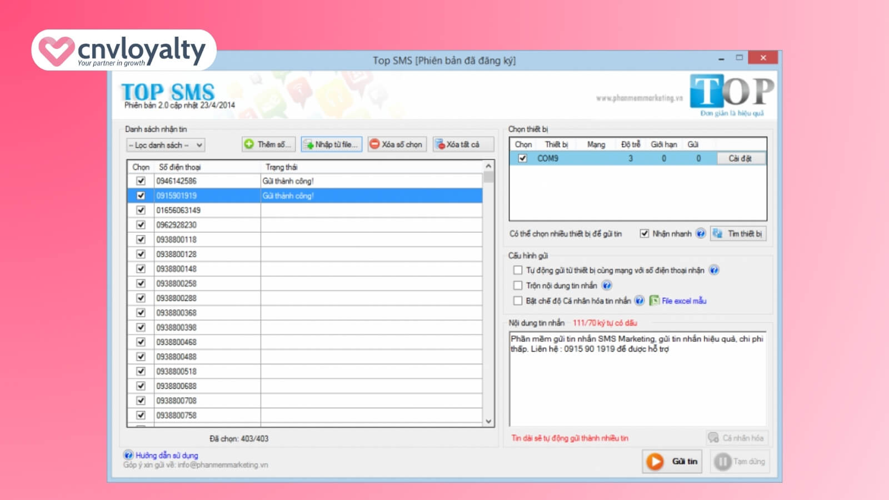Click help icon next to 'Trộn nội dung tin nhắn'
This screenshot has height=500, width=889.
[x=607, y=286]
